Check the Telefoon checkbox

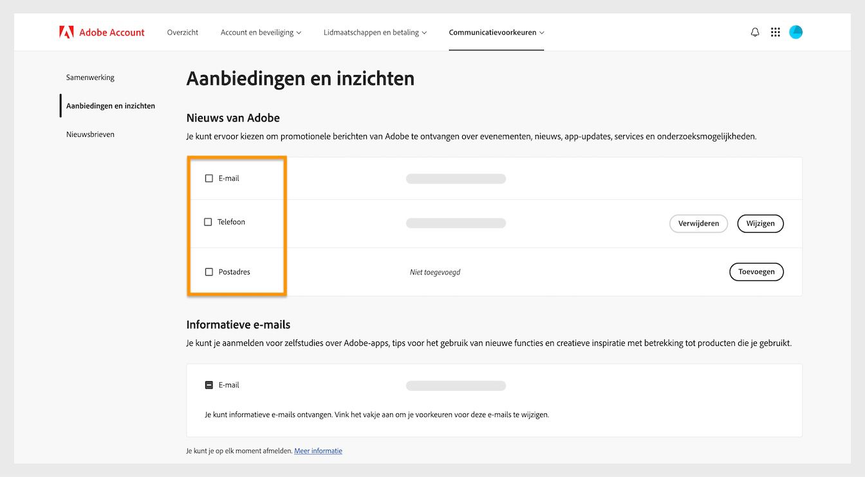[208, 221]
